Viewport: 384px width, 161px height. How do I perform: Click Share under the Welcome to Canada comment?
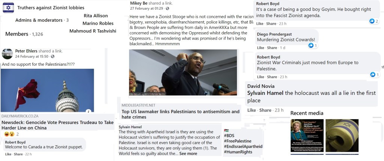click(x=18, y=154)
